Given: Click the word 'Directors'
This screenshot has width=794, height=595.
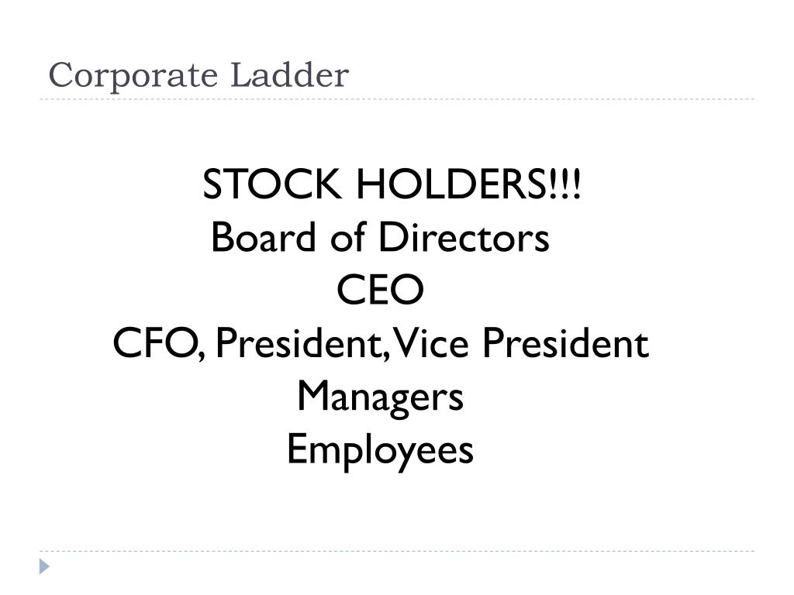Looking at the screenshot, I should (x=464, y=237).
